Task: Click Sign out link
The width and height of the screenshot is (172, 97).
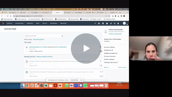Action: coord(106,67)
